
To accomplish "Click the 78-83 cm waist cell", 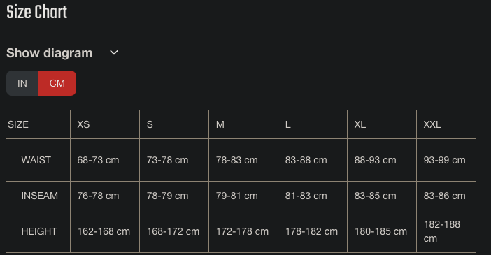I will pyautogui.click(x=243, y=160).
